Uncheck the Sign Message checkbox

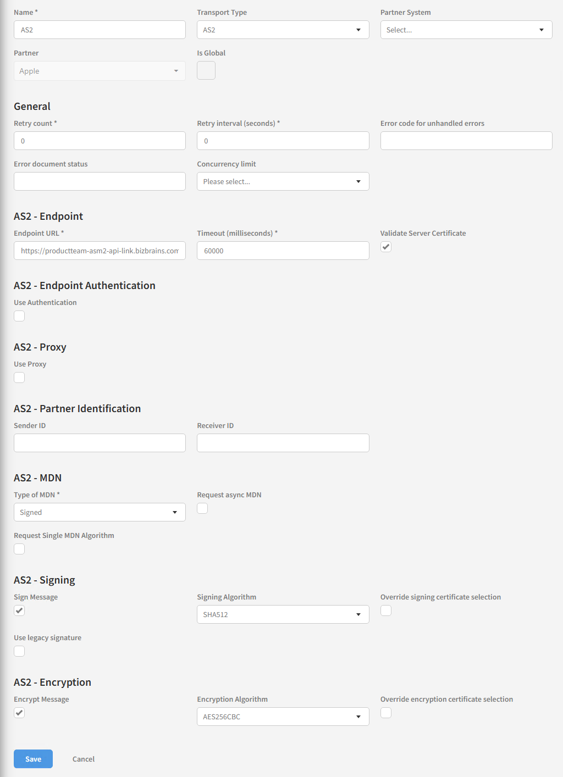pos(19,610)
